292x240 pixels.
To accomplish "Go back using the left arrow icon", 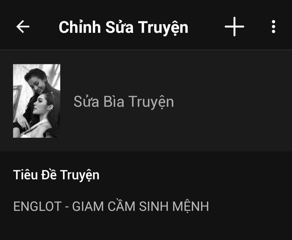I will coord(23,27).
